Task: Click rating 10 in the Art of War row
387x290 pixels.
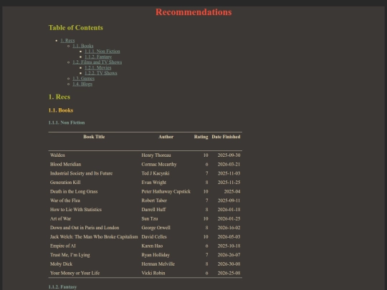Action: [x=206, y=218]
